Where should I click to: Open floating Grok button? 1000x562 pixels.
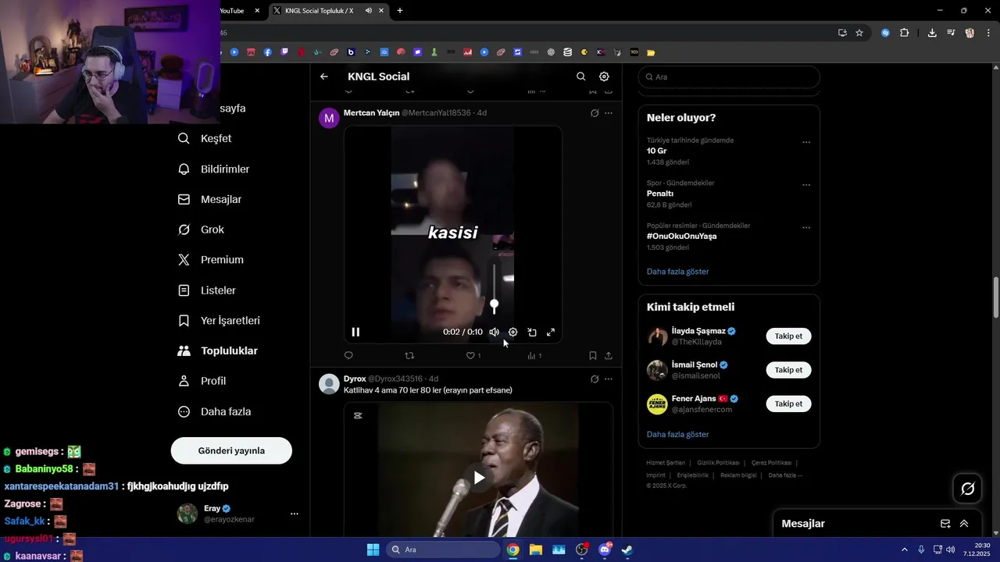pyautogui.click(x=967, y=489)
